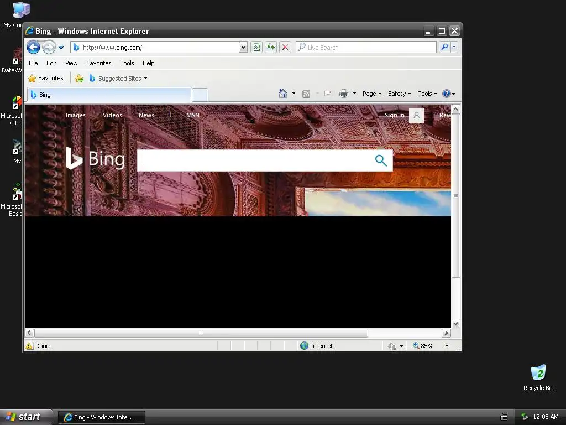
Task: Open the Edit menu
Action: point(51,63)
